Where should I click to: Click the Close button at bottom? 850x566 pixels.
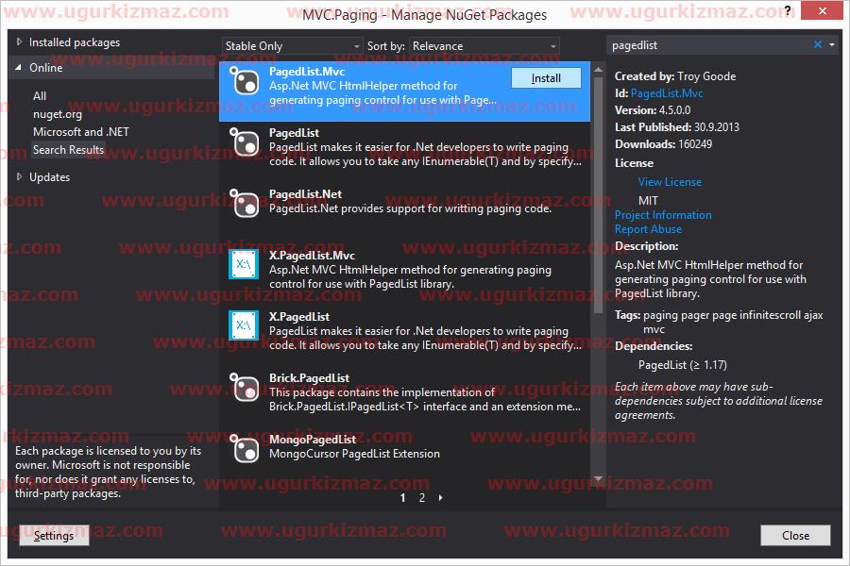coord(795,536)
